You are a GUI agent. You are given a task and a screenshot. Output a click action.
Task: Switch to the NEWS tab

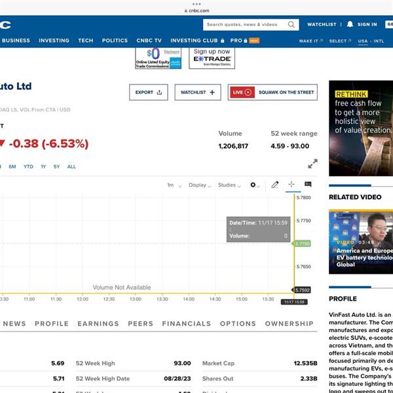point(14,324)
